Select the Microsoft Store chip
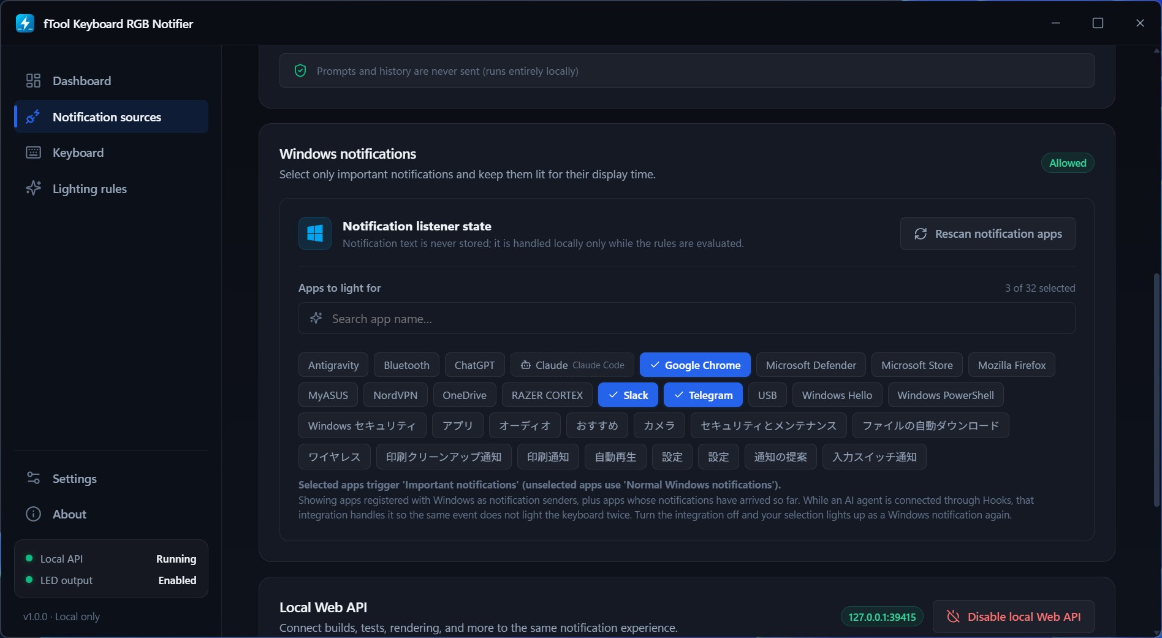The height and width of the screenshot is (638, 1162). click(917, 365)
